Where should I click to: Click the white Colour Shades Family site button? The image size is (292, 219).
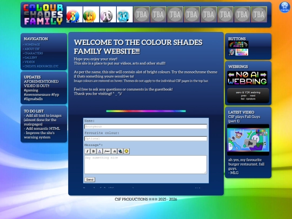(238, 52)
